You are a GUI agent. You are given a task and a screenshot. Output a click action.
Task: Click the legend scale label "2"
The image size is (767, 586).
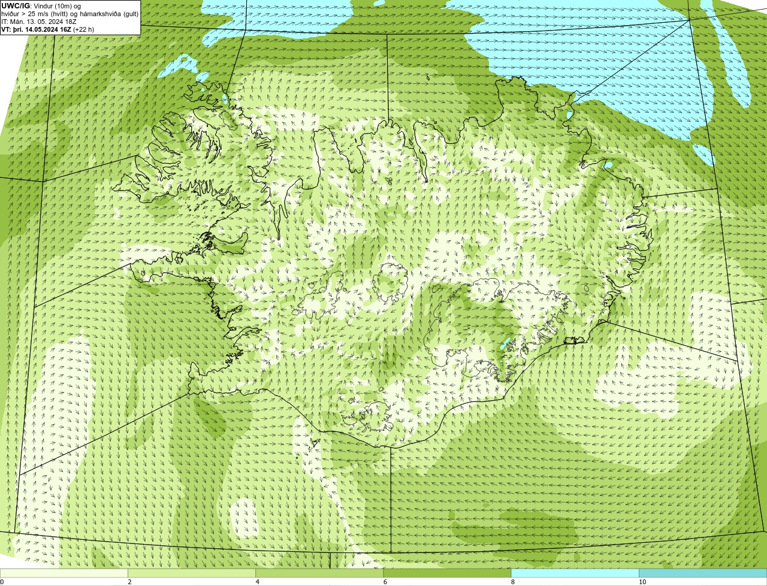(129, 582)
